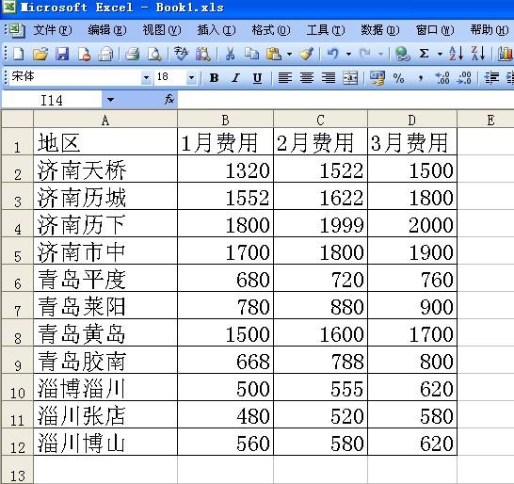Click the Format Painter brush icon

[x=307, y=54]
